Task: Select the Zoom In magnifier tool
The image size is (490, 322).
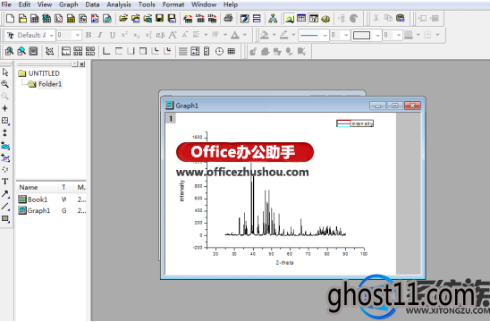Action: pos(5,84)
